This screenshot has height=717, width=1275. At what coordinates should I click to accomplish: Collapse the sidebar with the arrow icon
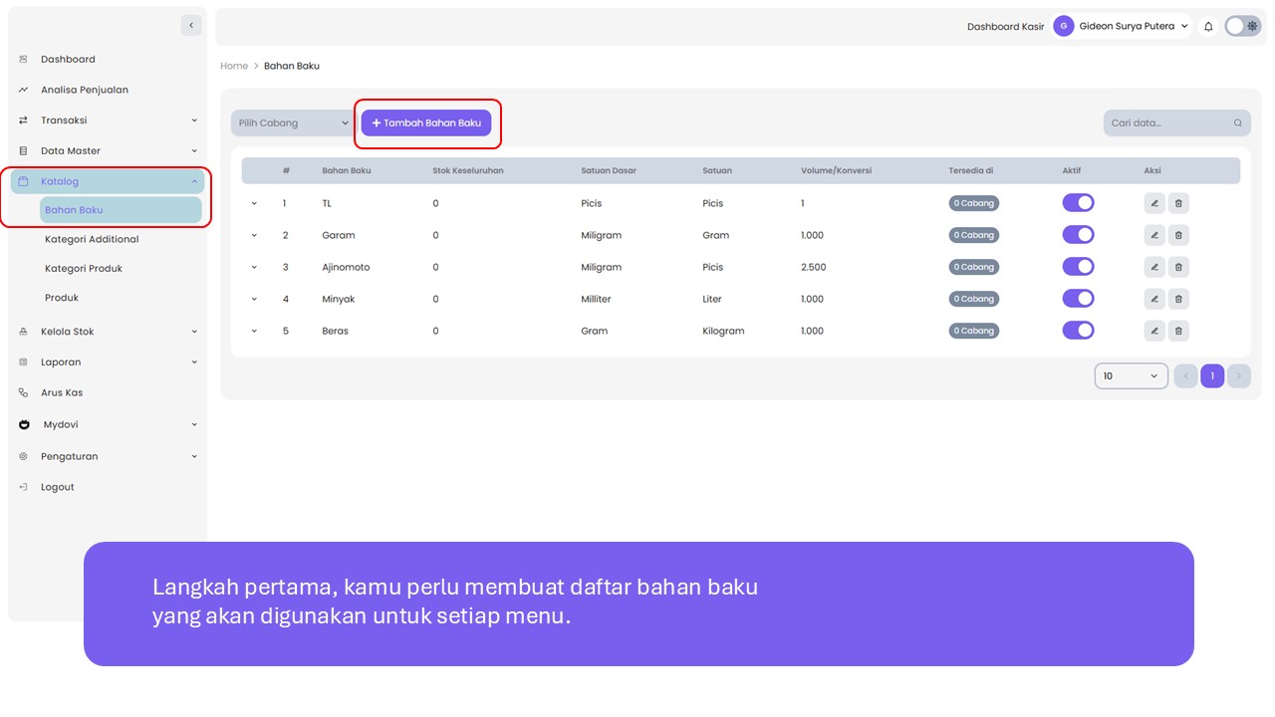tap(191, 25)
